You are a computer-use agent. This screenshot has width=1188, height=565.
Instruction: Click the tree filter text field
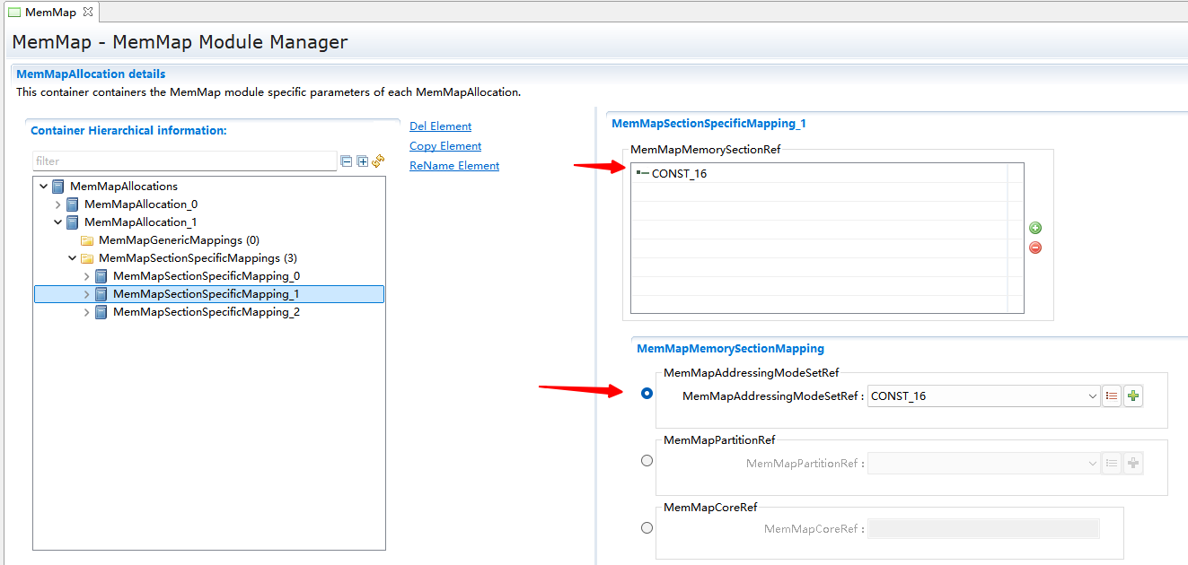pos(184,161)
